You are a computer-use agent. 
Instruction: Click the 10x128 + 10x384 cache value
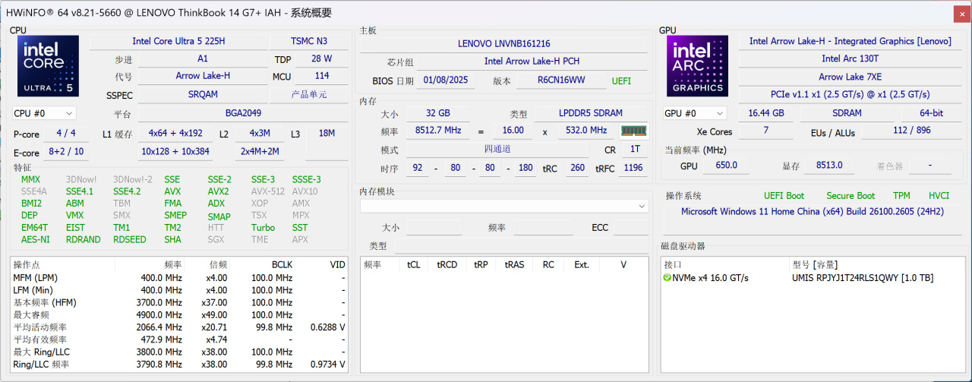175,151
